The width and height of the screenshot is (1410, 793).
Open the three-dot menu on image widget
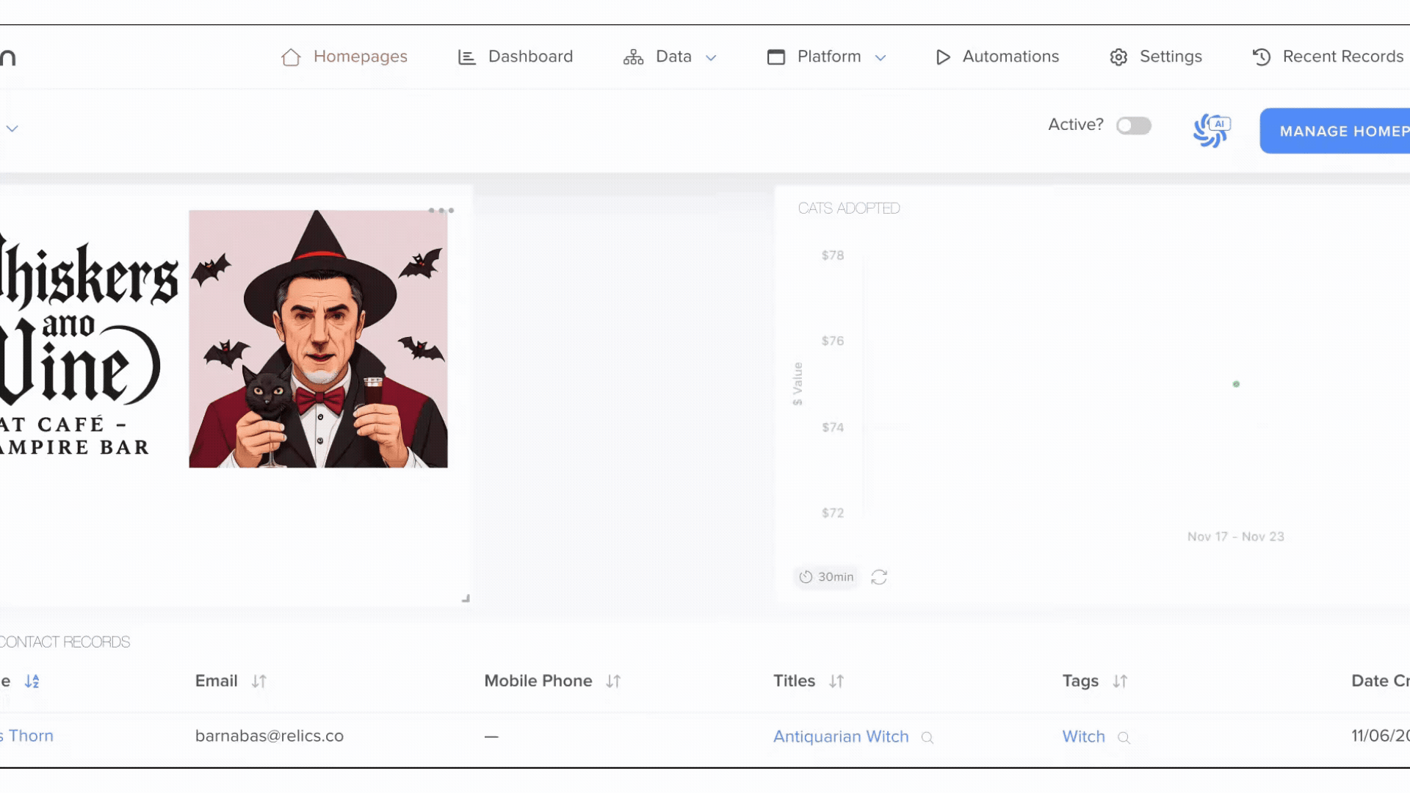pos(441,211)
